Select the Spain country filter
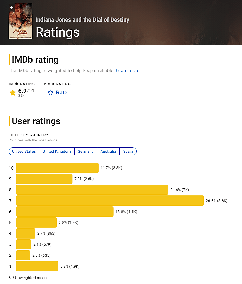The image size is (242, 284). (128, 151)
